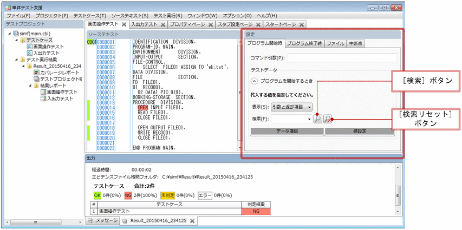462x230 pixels.
Task: Click the 判定結果 column header
Action: (256, 205)
